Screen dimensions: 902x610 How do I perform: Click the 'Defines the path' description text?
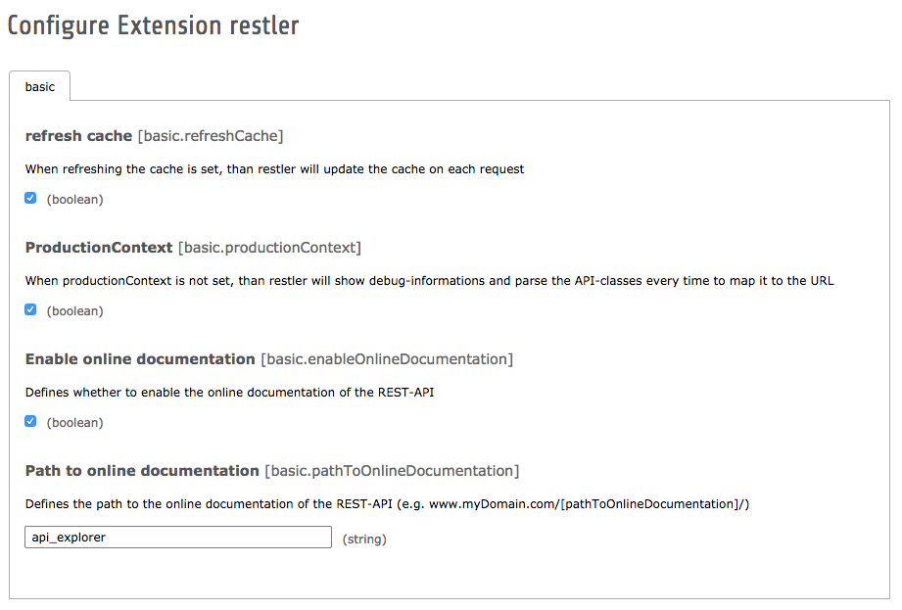click(x=387, y=503)
